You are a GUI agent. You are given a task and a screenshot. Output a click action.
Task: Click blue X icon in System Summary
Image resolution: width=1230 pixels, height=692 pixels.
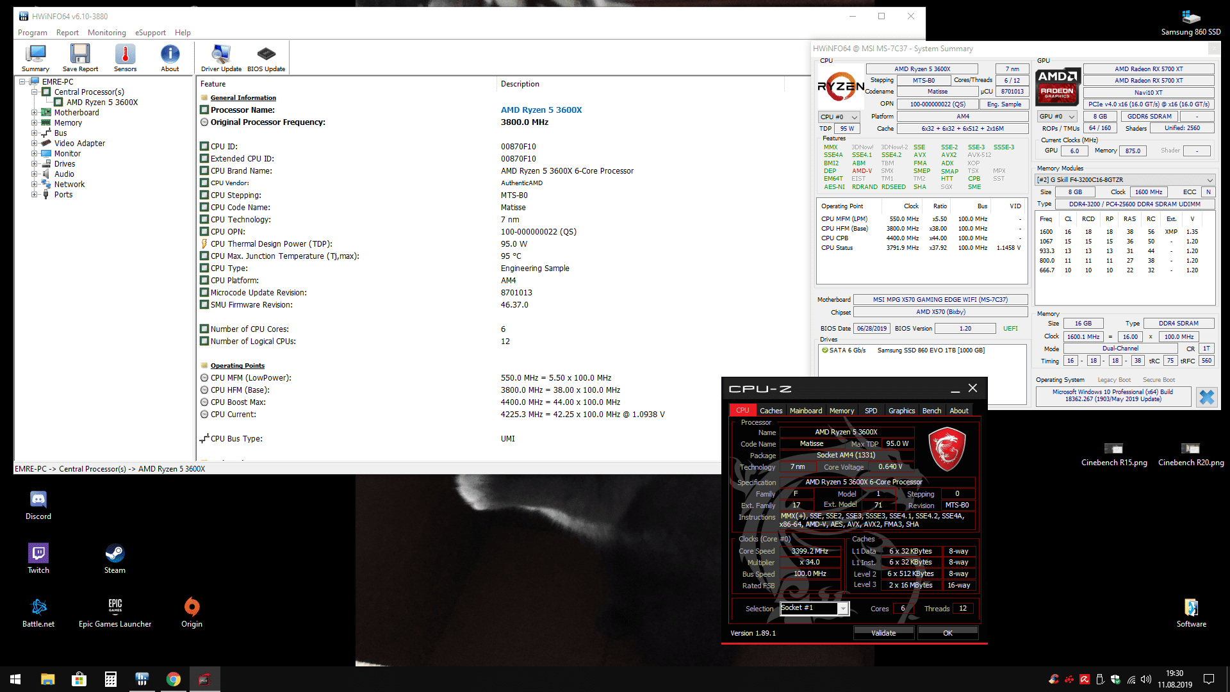pyautogui.click(x=1206, y=397)
